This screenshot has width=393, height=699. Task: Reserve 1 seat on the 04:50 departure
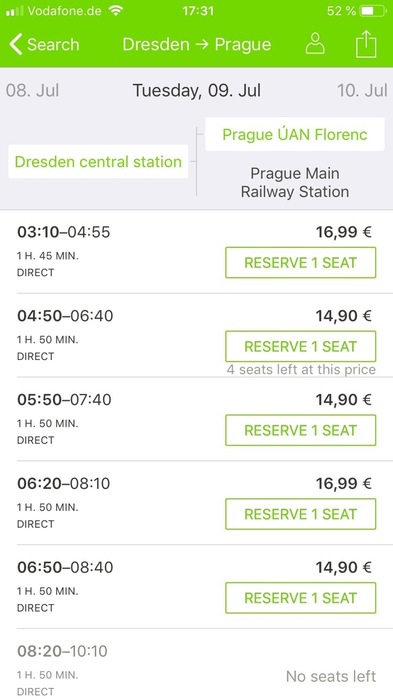coord(300,347)
